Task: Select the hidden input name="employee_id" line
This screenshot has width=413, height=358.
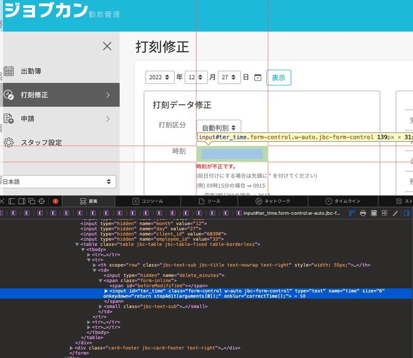Action: point(152,239)
